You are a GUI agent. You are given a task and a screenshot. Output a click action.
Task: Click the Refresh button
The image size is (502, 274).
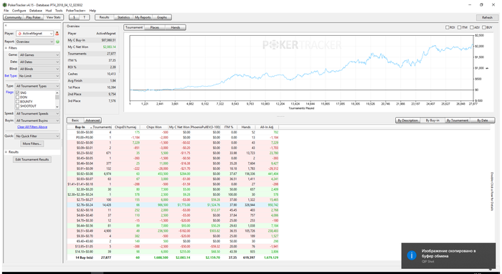[x=487, y=17]
